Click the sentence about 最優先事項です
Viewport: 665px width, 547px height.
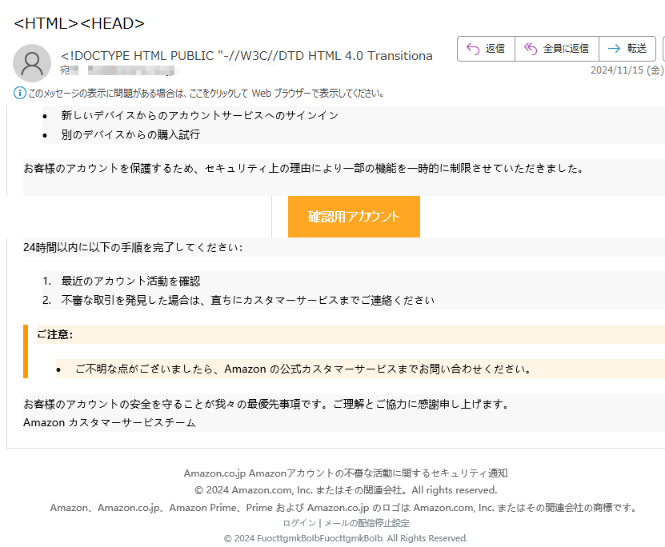tap(266, 404)
